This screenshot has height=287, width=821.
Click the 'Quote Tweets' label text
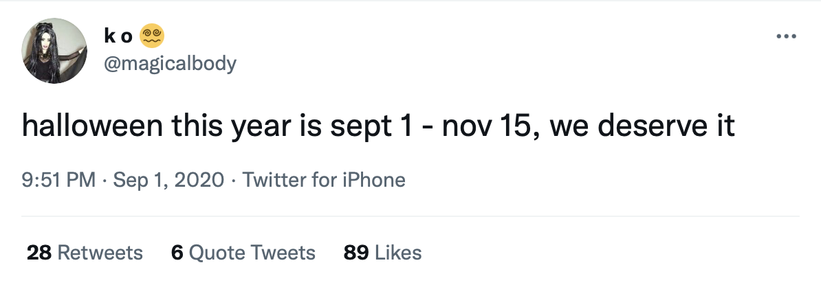coord(252,253)
